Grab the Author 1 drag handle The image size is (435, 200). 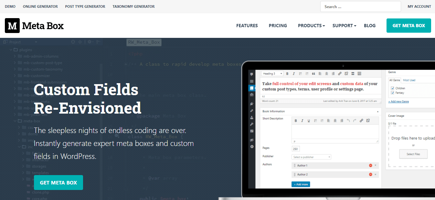(x=294, y=165)
